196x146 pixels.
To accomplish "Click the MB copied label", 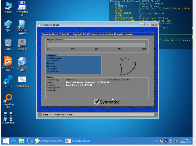I will coord(50,63).
